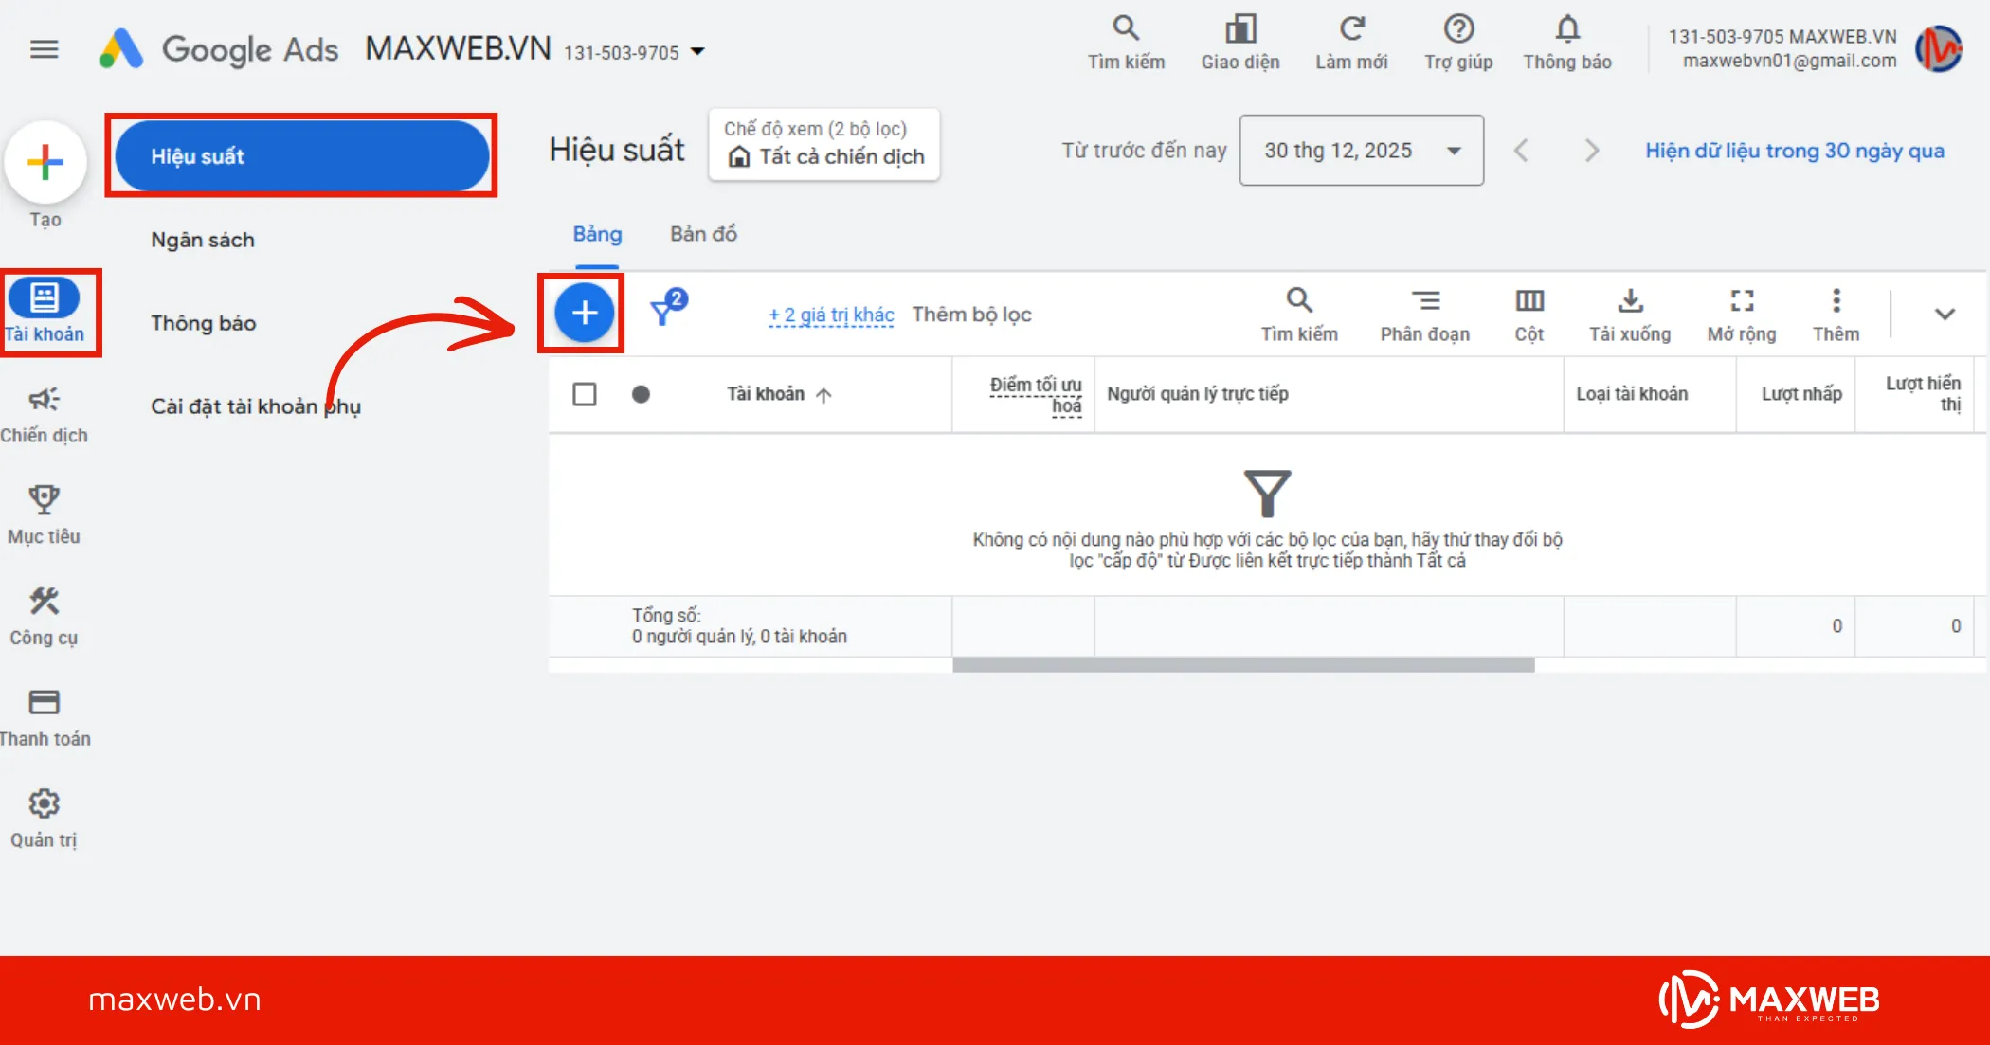Click the + 2 giá trị khác link

coord(830,314)
